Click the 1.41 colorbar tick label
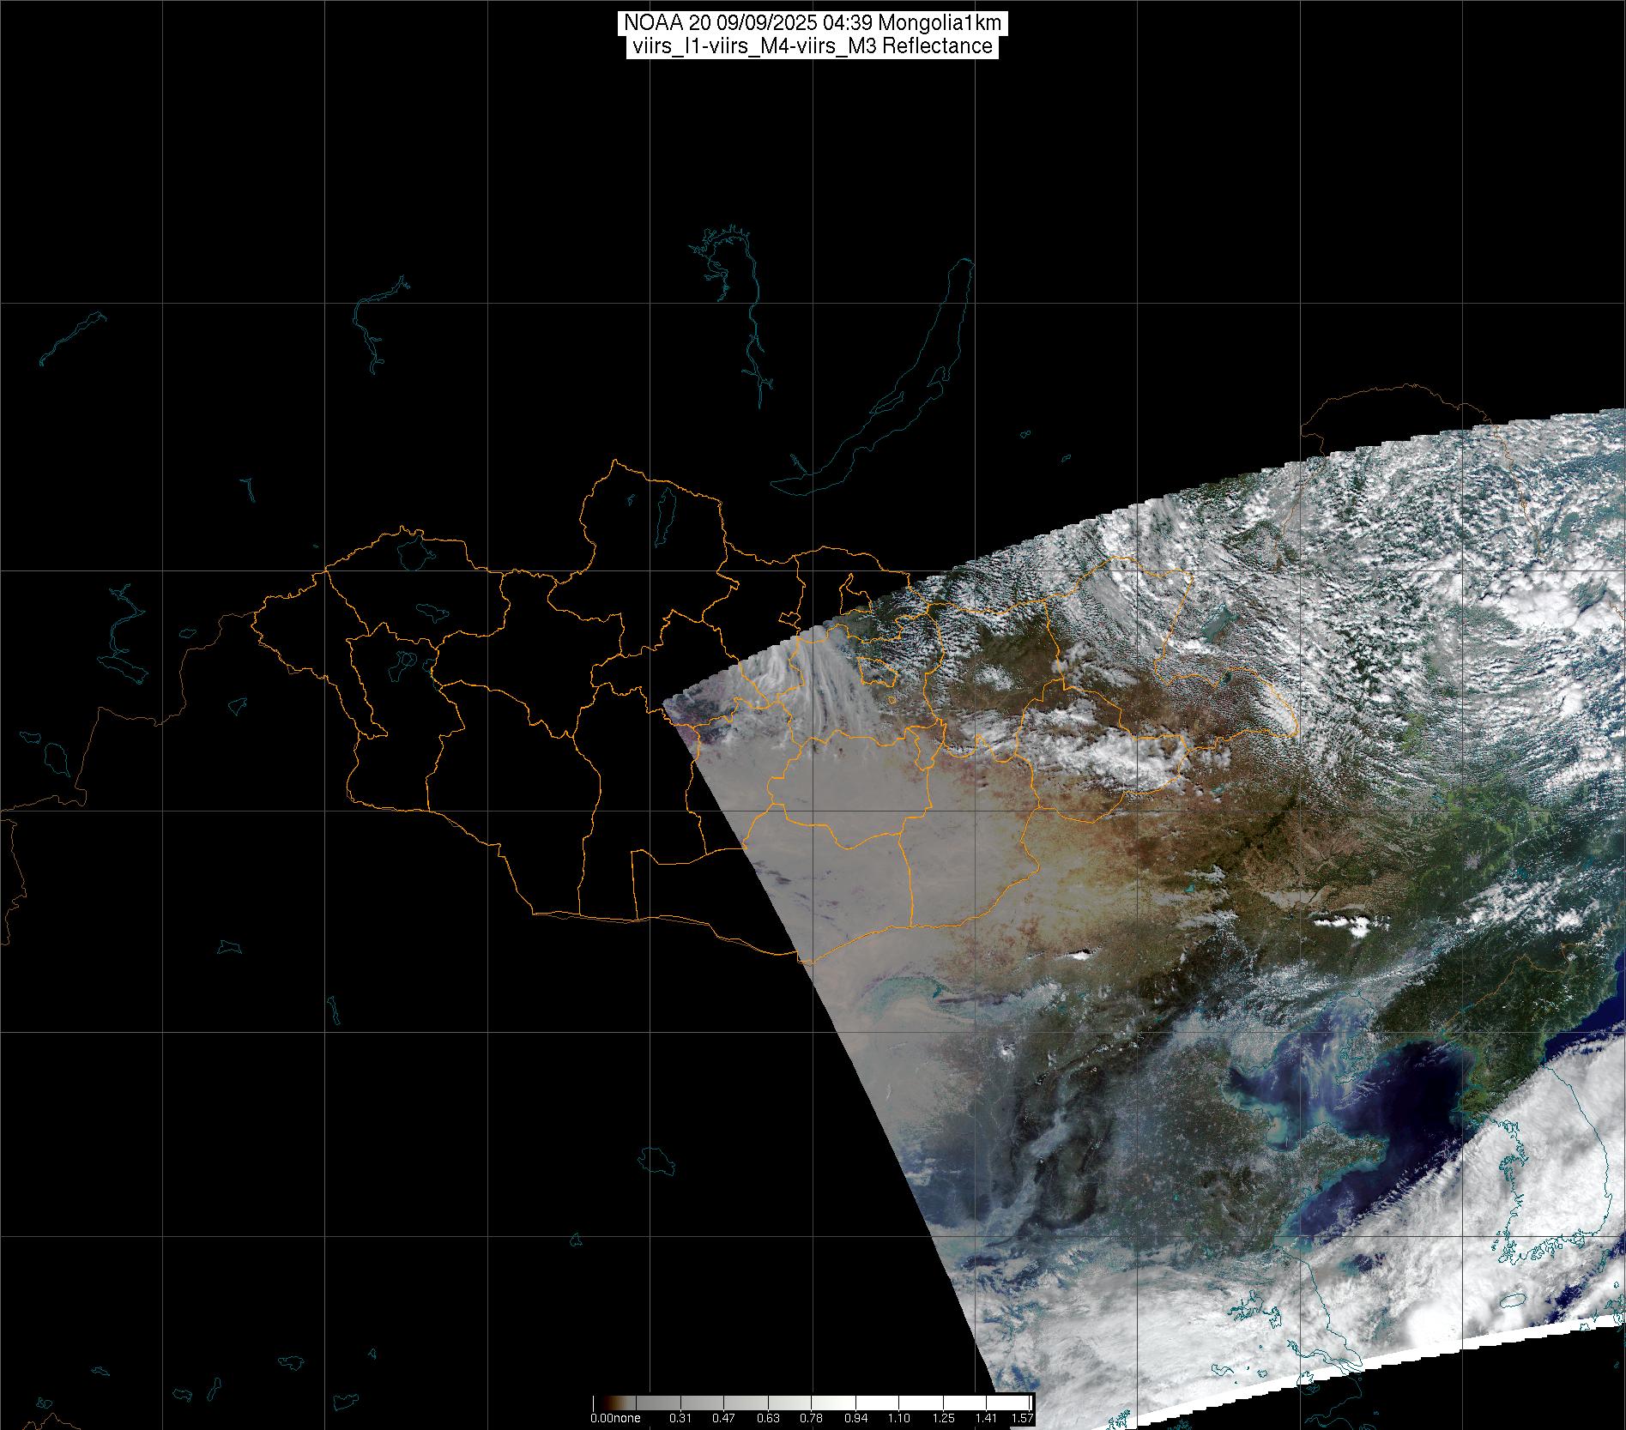The image size is (1626, 1430). 987,1418
